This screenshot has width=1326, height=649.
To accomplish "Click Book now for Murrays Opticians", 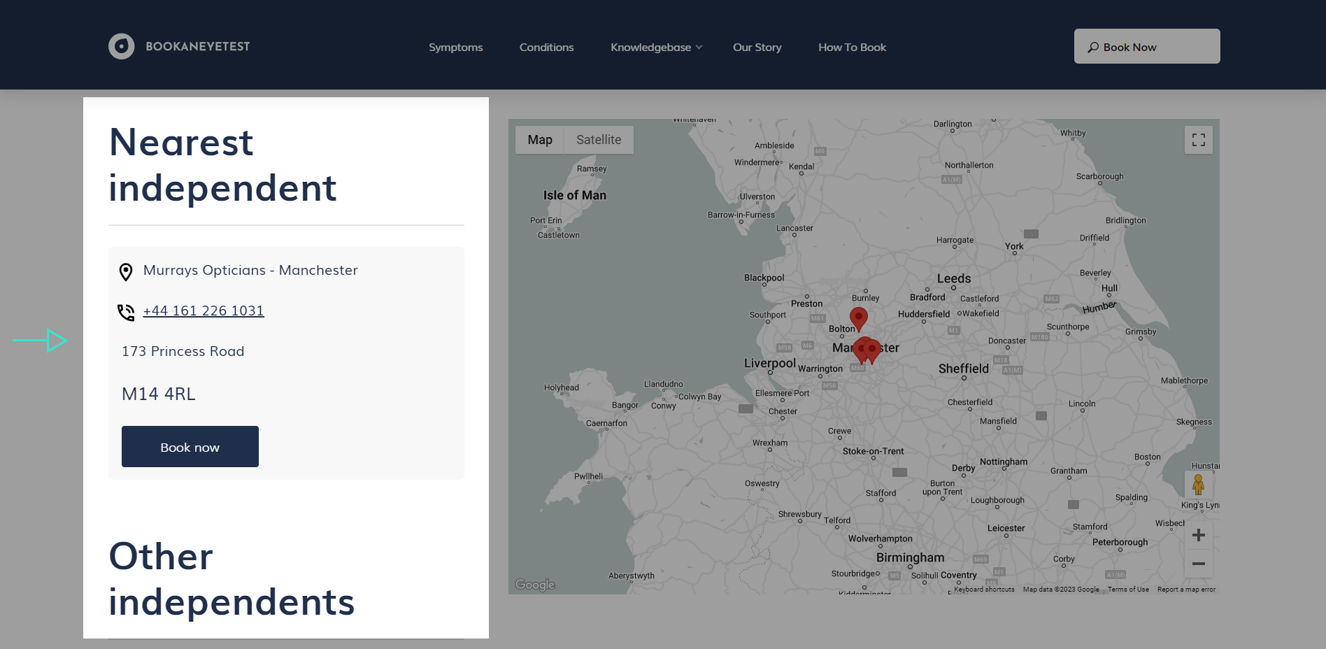I will (x=190, y=447).
